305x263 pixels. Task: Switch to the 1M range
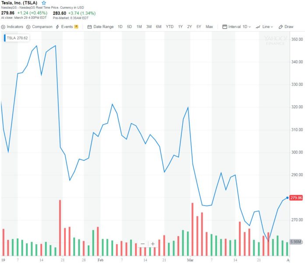(x=139, y=27)
